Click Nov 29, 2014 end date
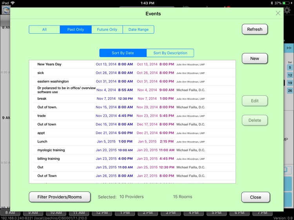 (147, 107)
